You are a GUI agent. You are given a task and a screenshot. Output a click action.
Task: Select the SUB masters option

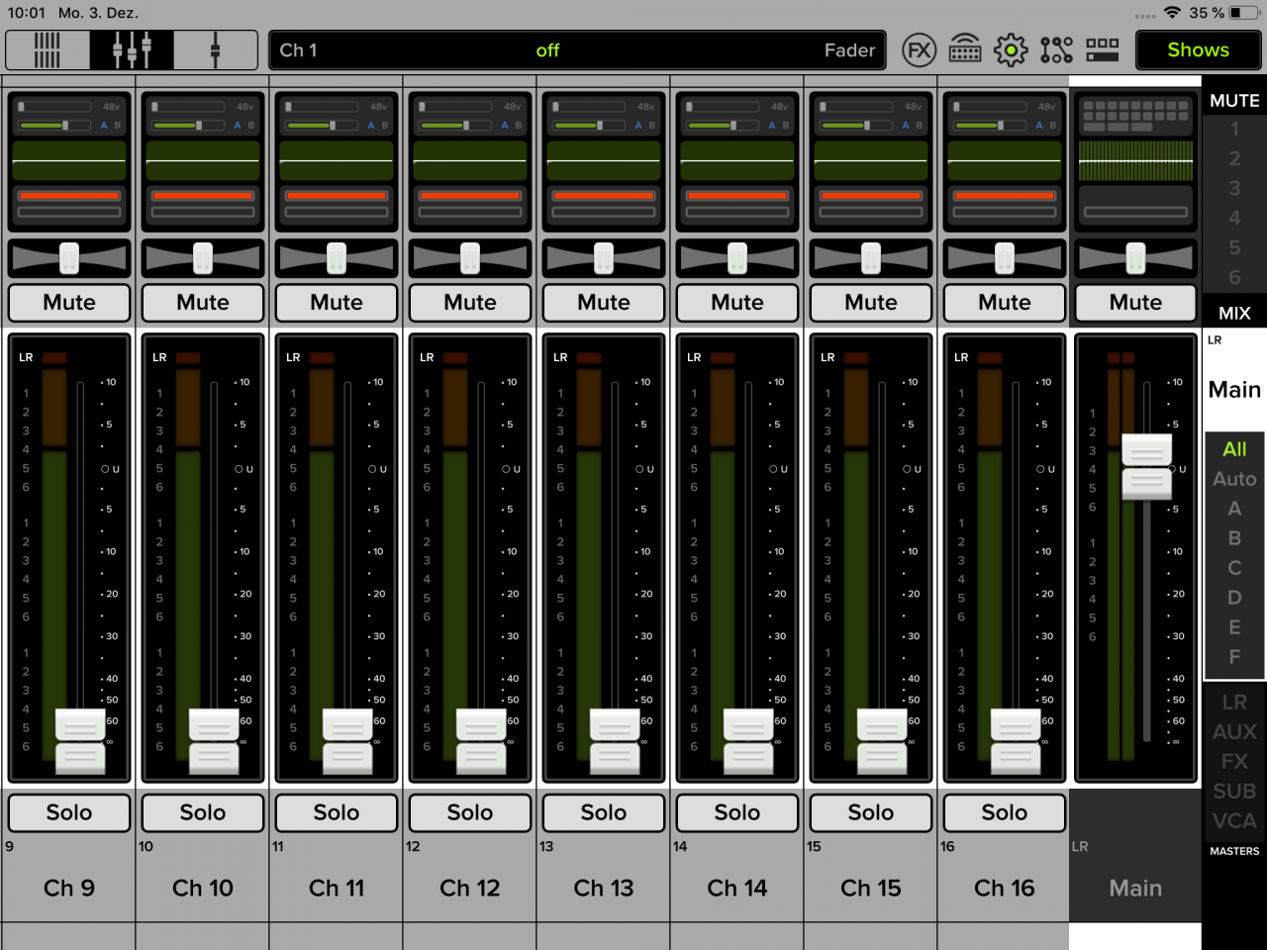tap(1234, 792)
